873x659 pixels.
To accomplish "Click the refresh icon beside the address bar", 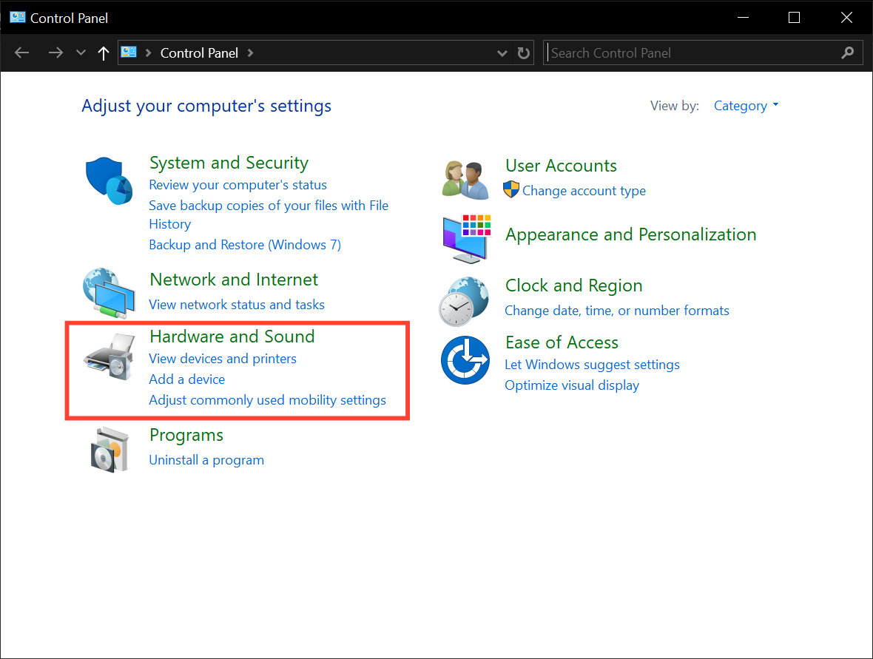I will 523,53.
